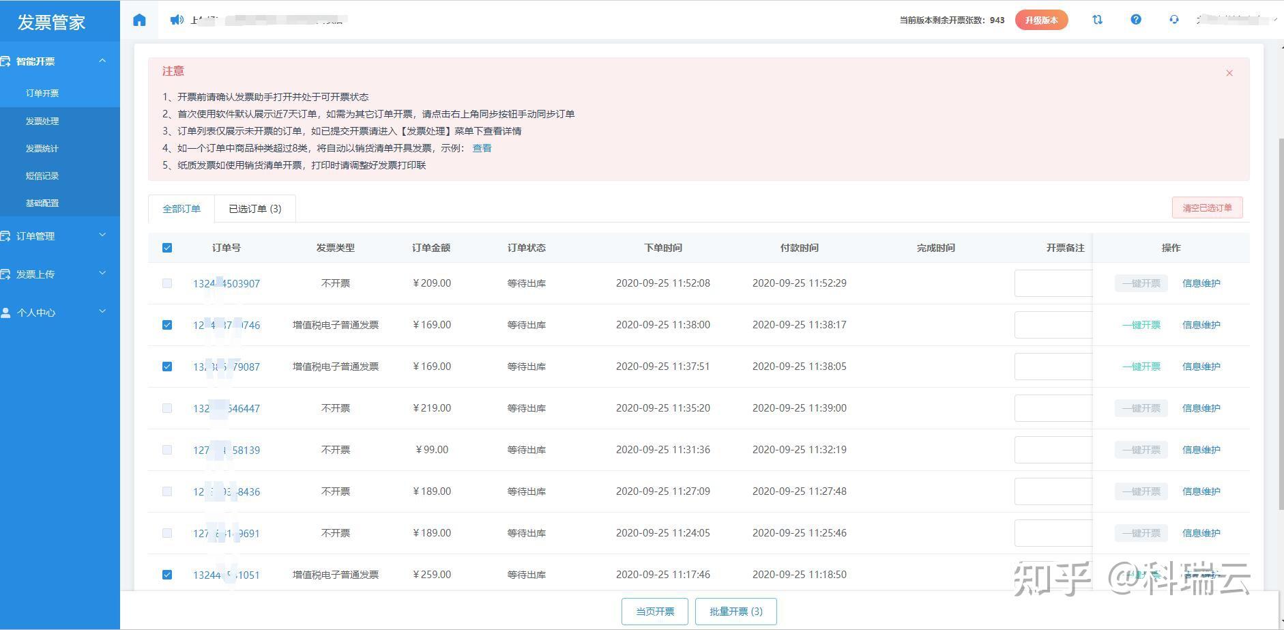
Task: Uncheck the ¥259.00 order row checkbox
Action: tap(167, 575)
